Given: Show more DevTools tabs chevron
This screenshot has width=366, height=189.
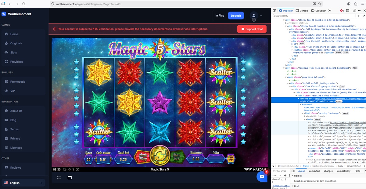Looking at the screenshot, I should pyautogui.click(x=330, y=11).
